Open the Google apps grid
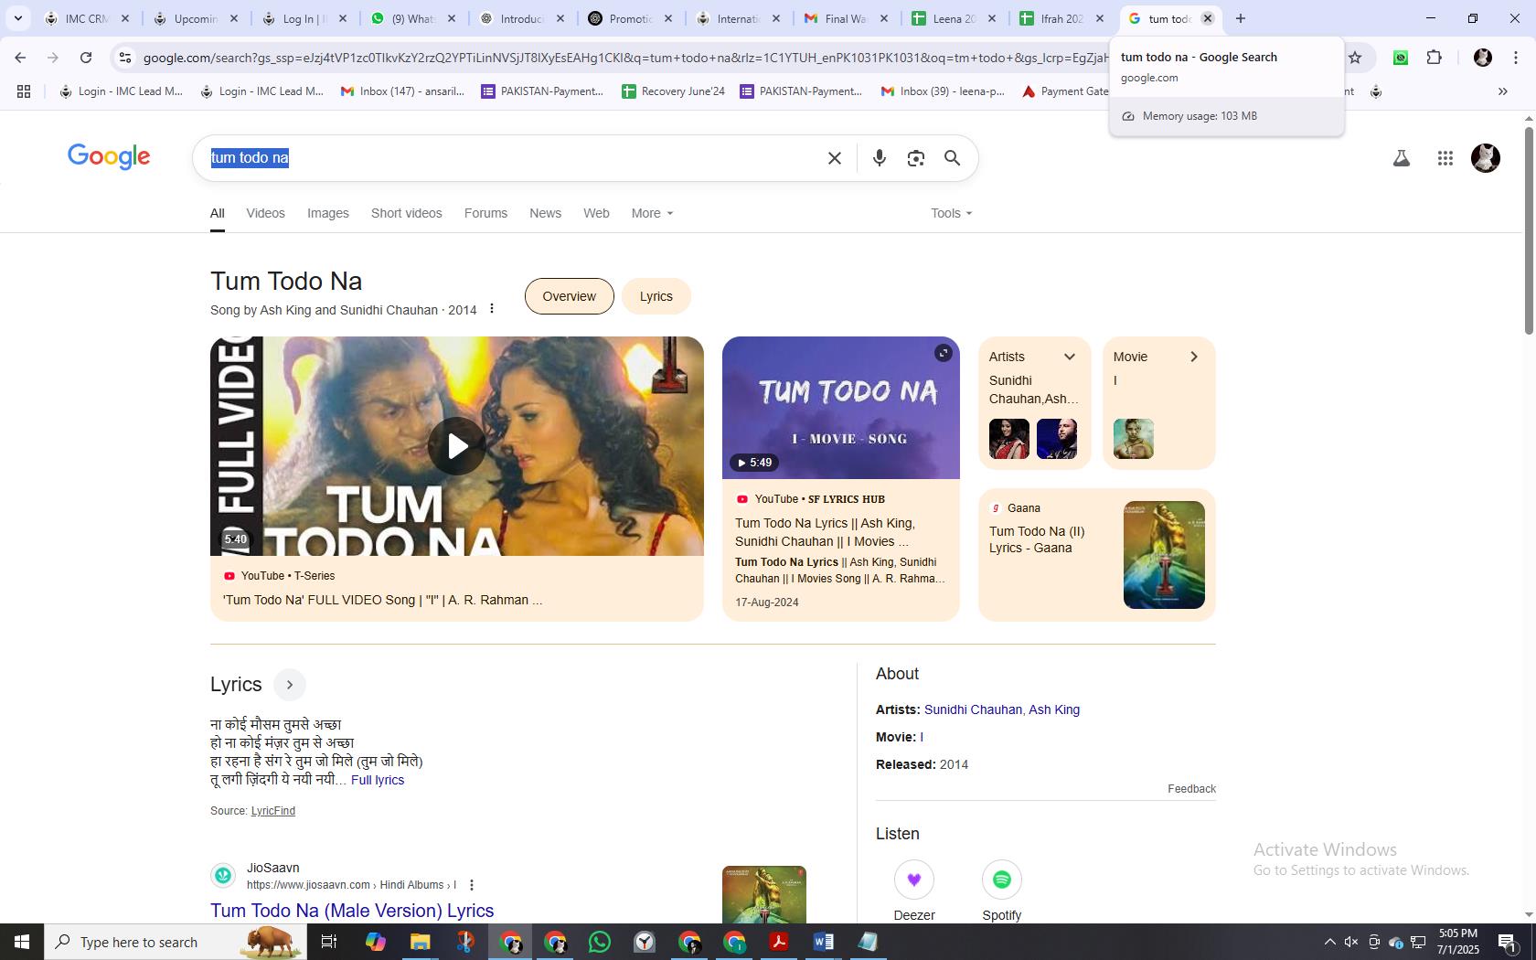This screenshot has width=1536, height=960. (x=1445, y=158)
